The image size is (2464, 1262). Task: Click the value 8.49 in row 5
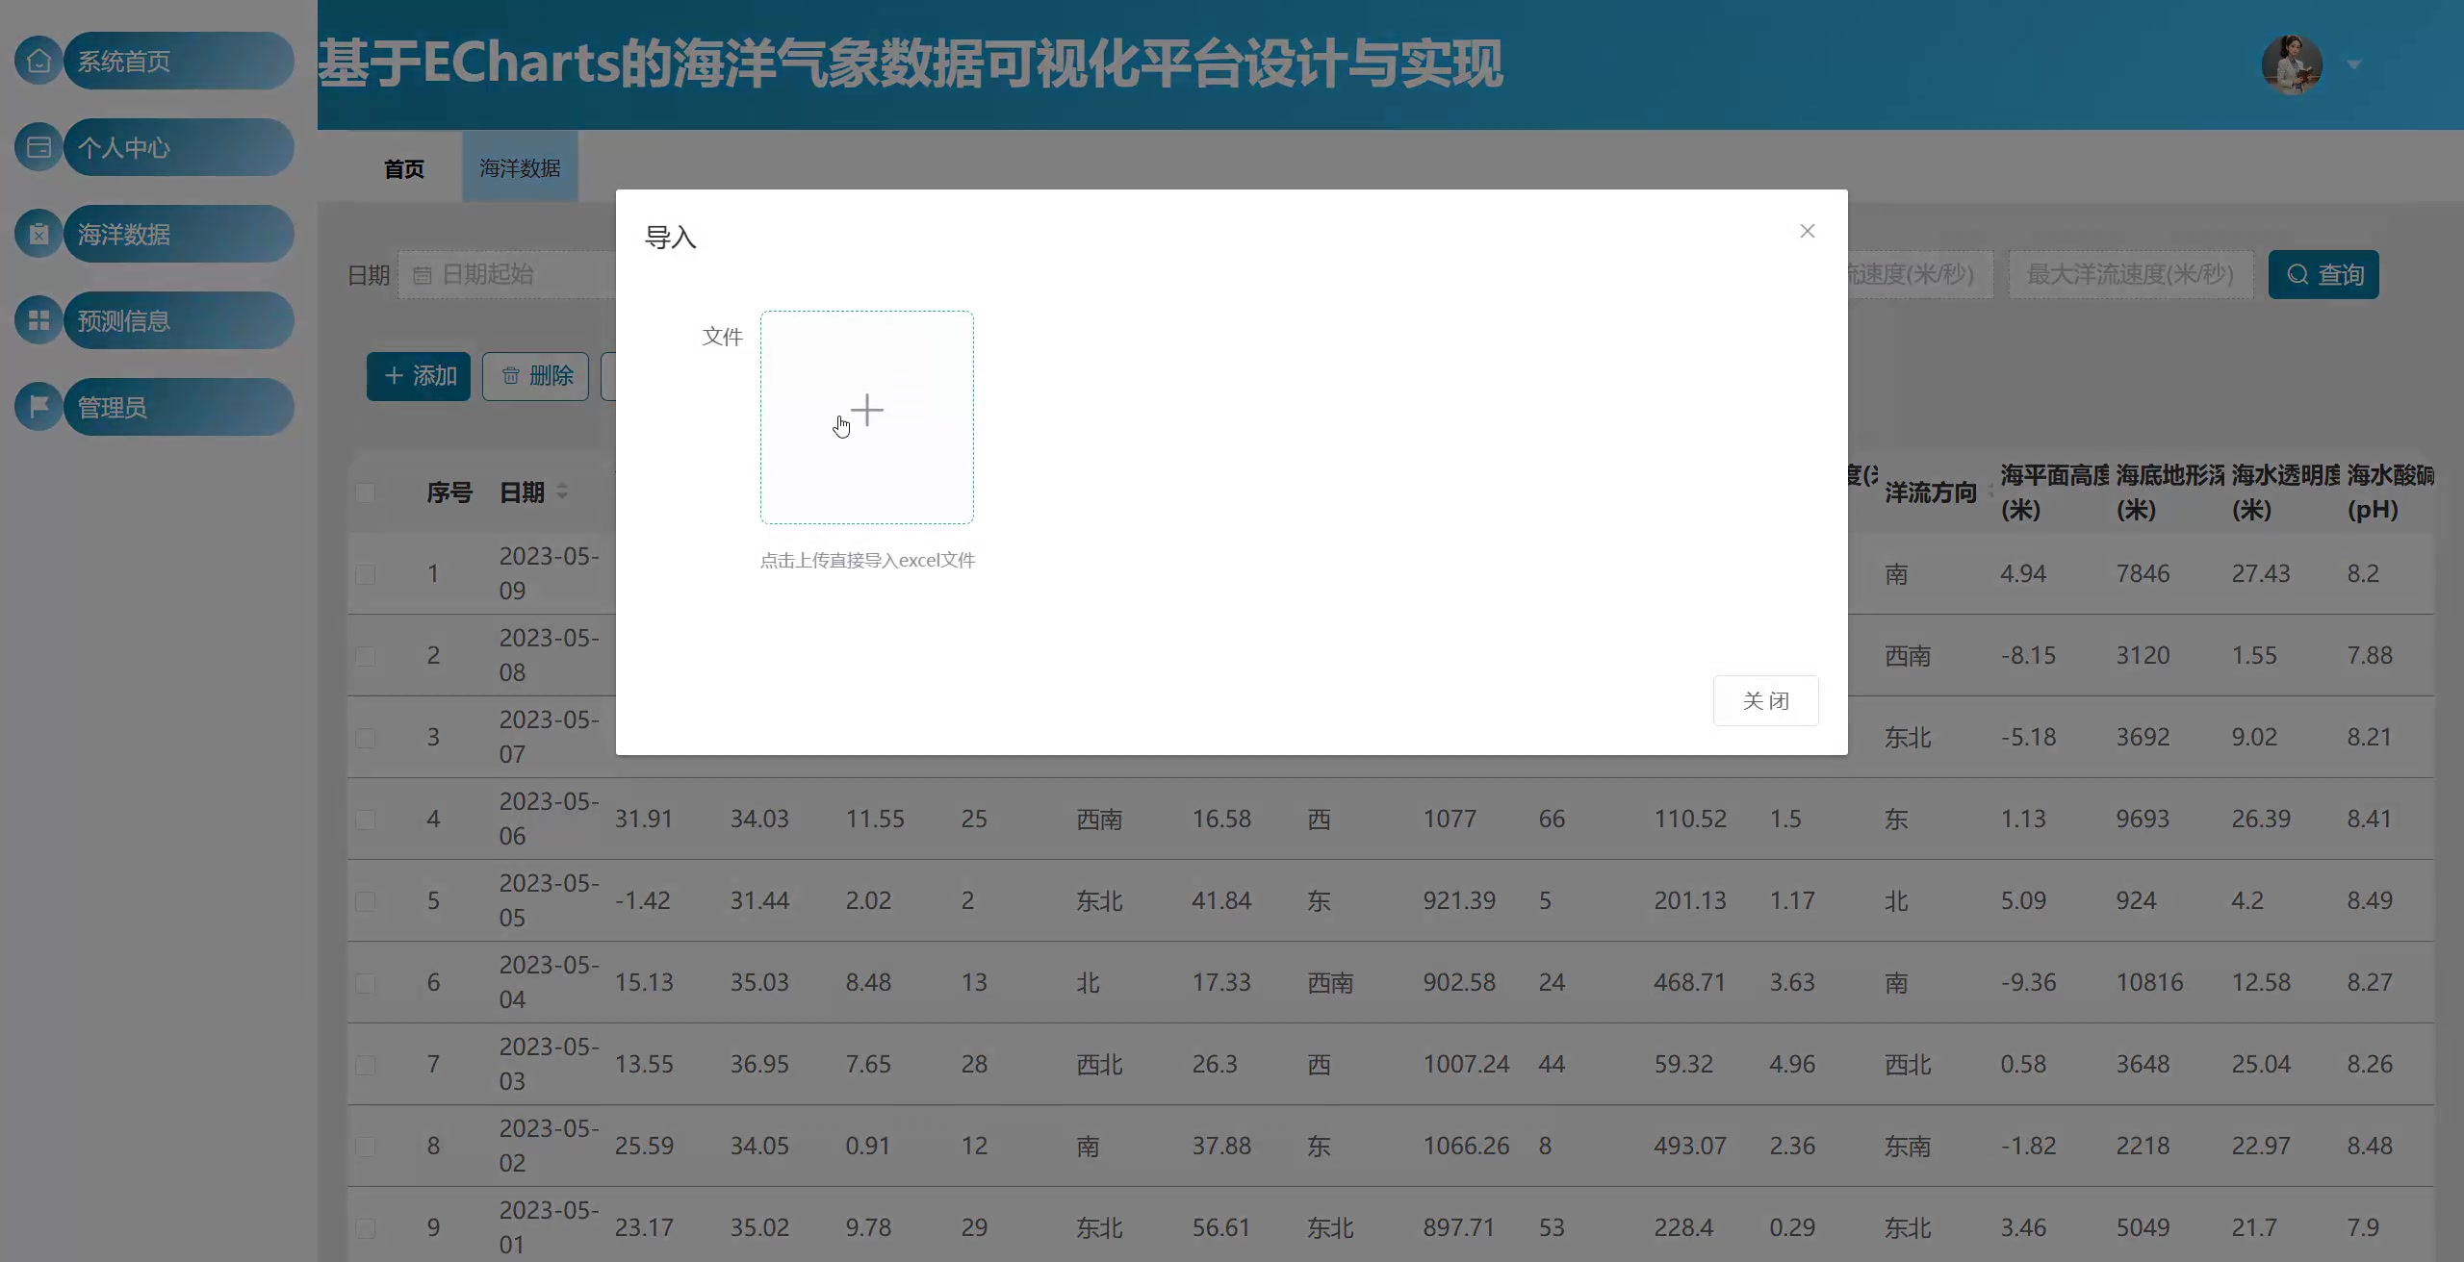(2370, 900)
